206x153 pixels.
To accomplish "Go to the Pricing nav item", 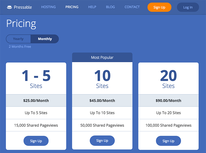I will click(x=72, y=7).
